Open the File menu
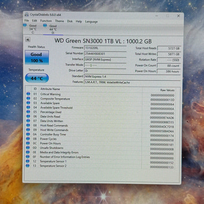204x204 pixels. 26,21
